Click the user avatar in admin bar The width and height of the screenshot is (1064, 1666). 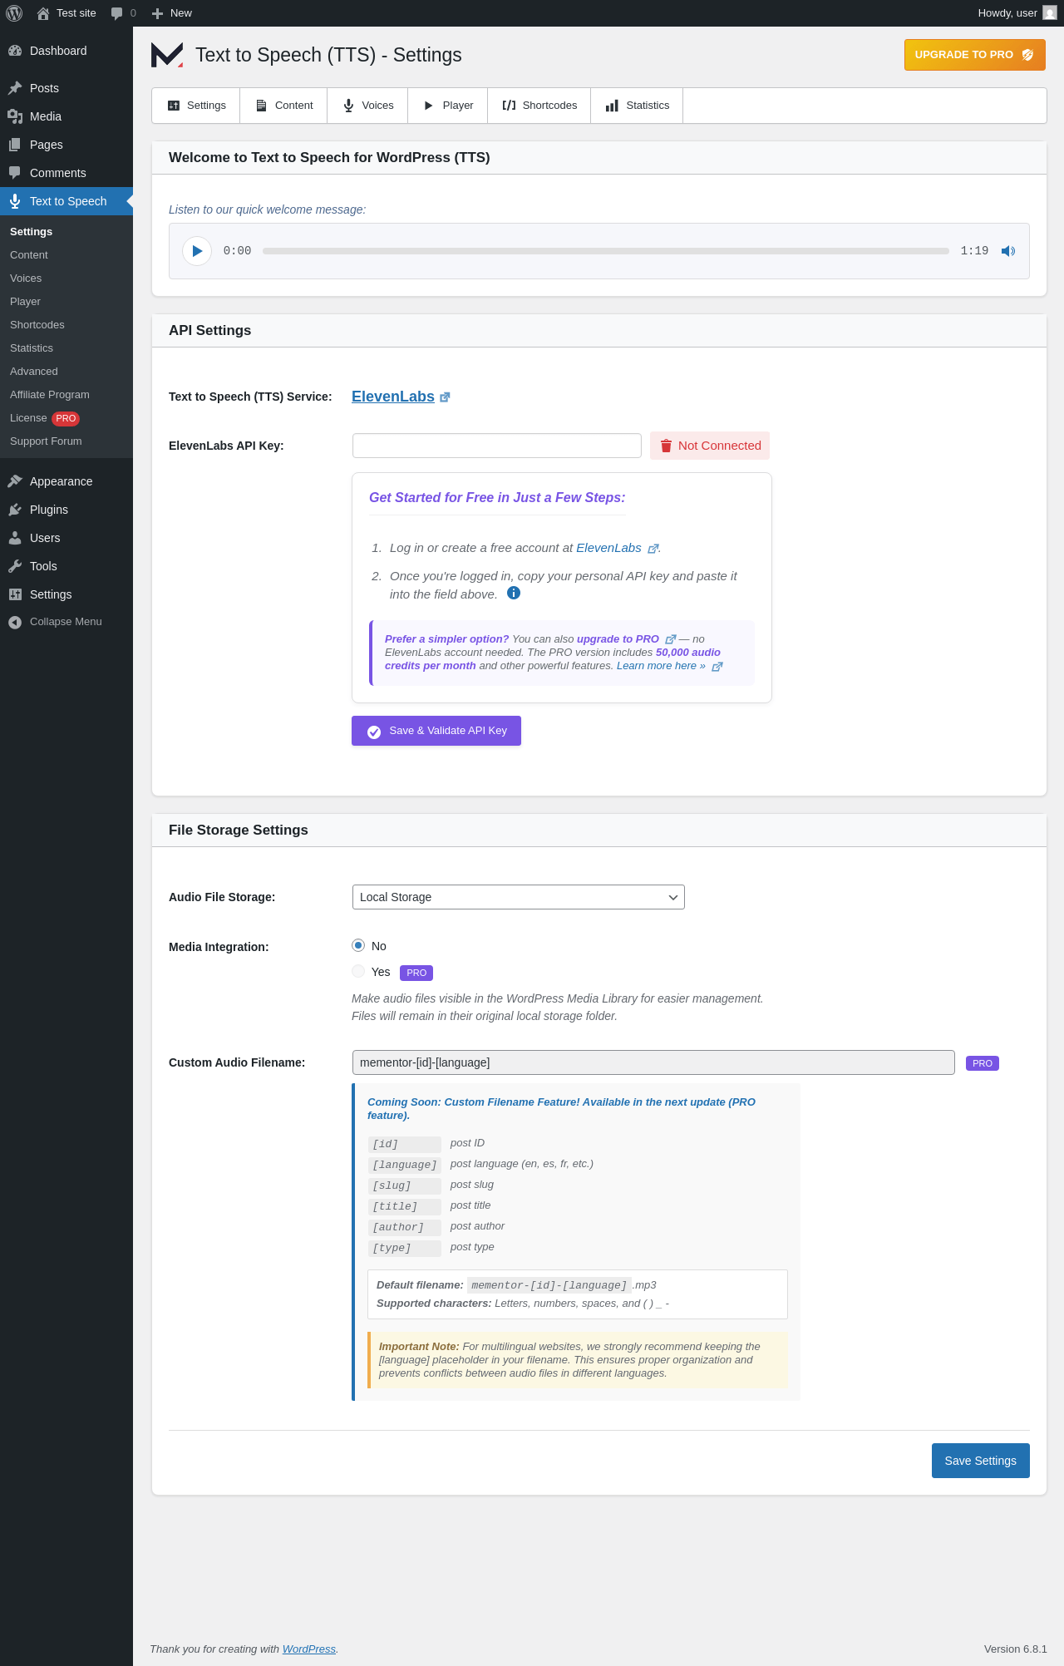tap(1050, 13)
